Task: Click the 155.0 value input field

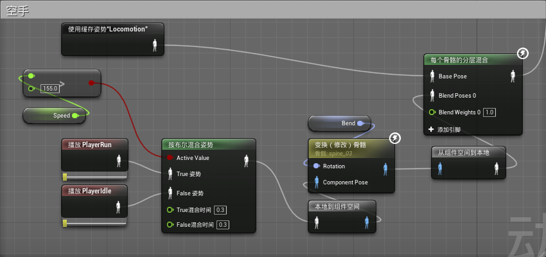Action: click(49, 88)
